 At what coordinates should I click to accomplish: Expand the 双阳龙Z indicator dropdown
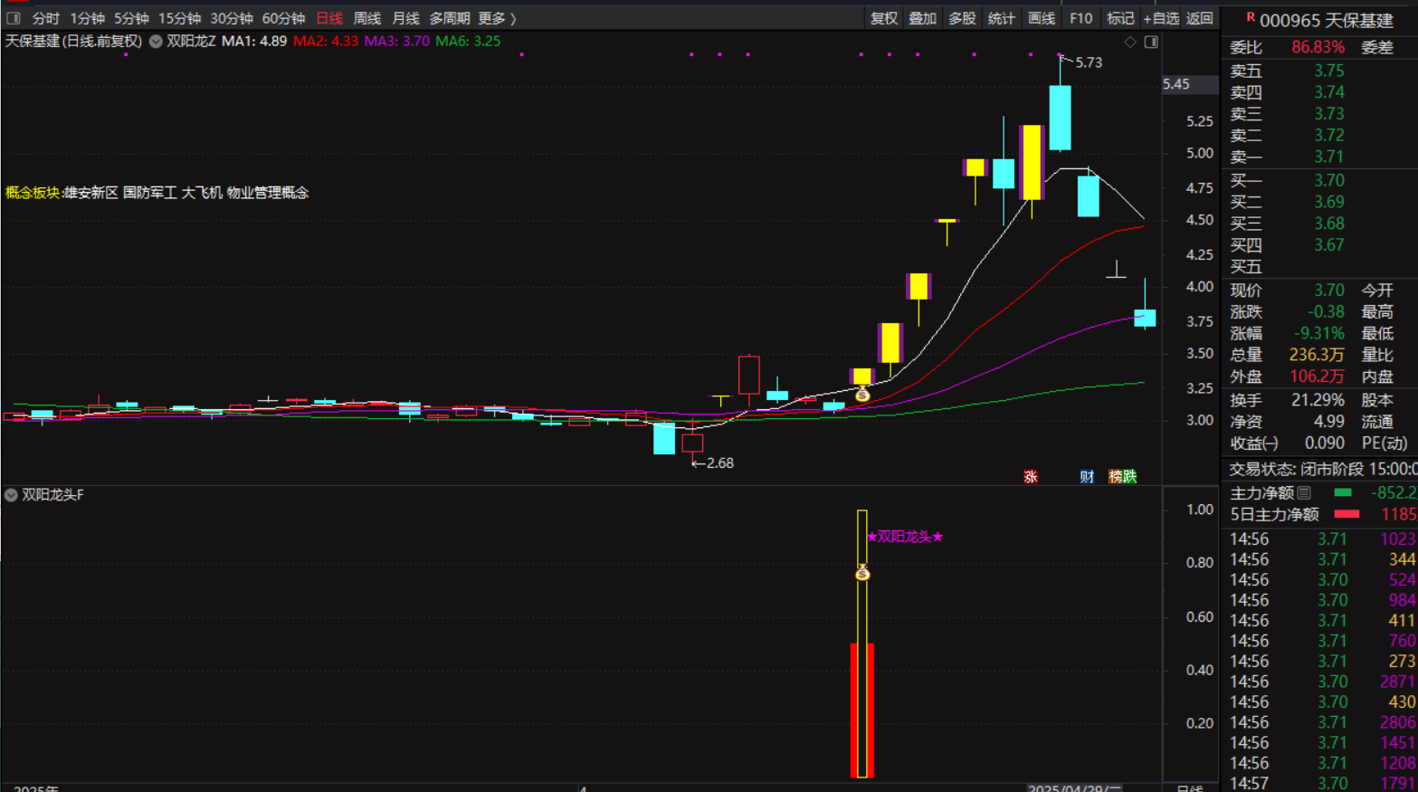(156, 42)
